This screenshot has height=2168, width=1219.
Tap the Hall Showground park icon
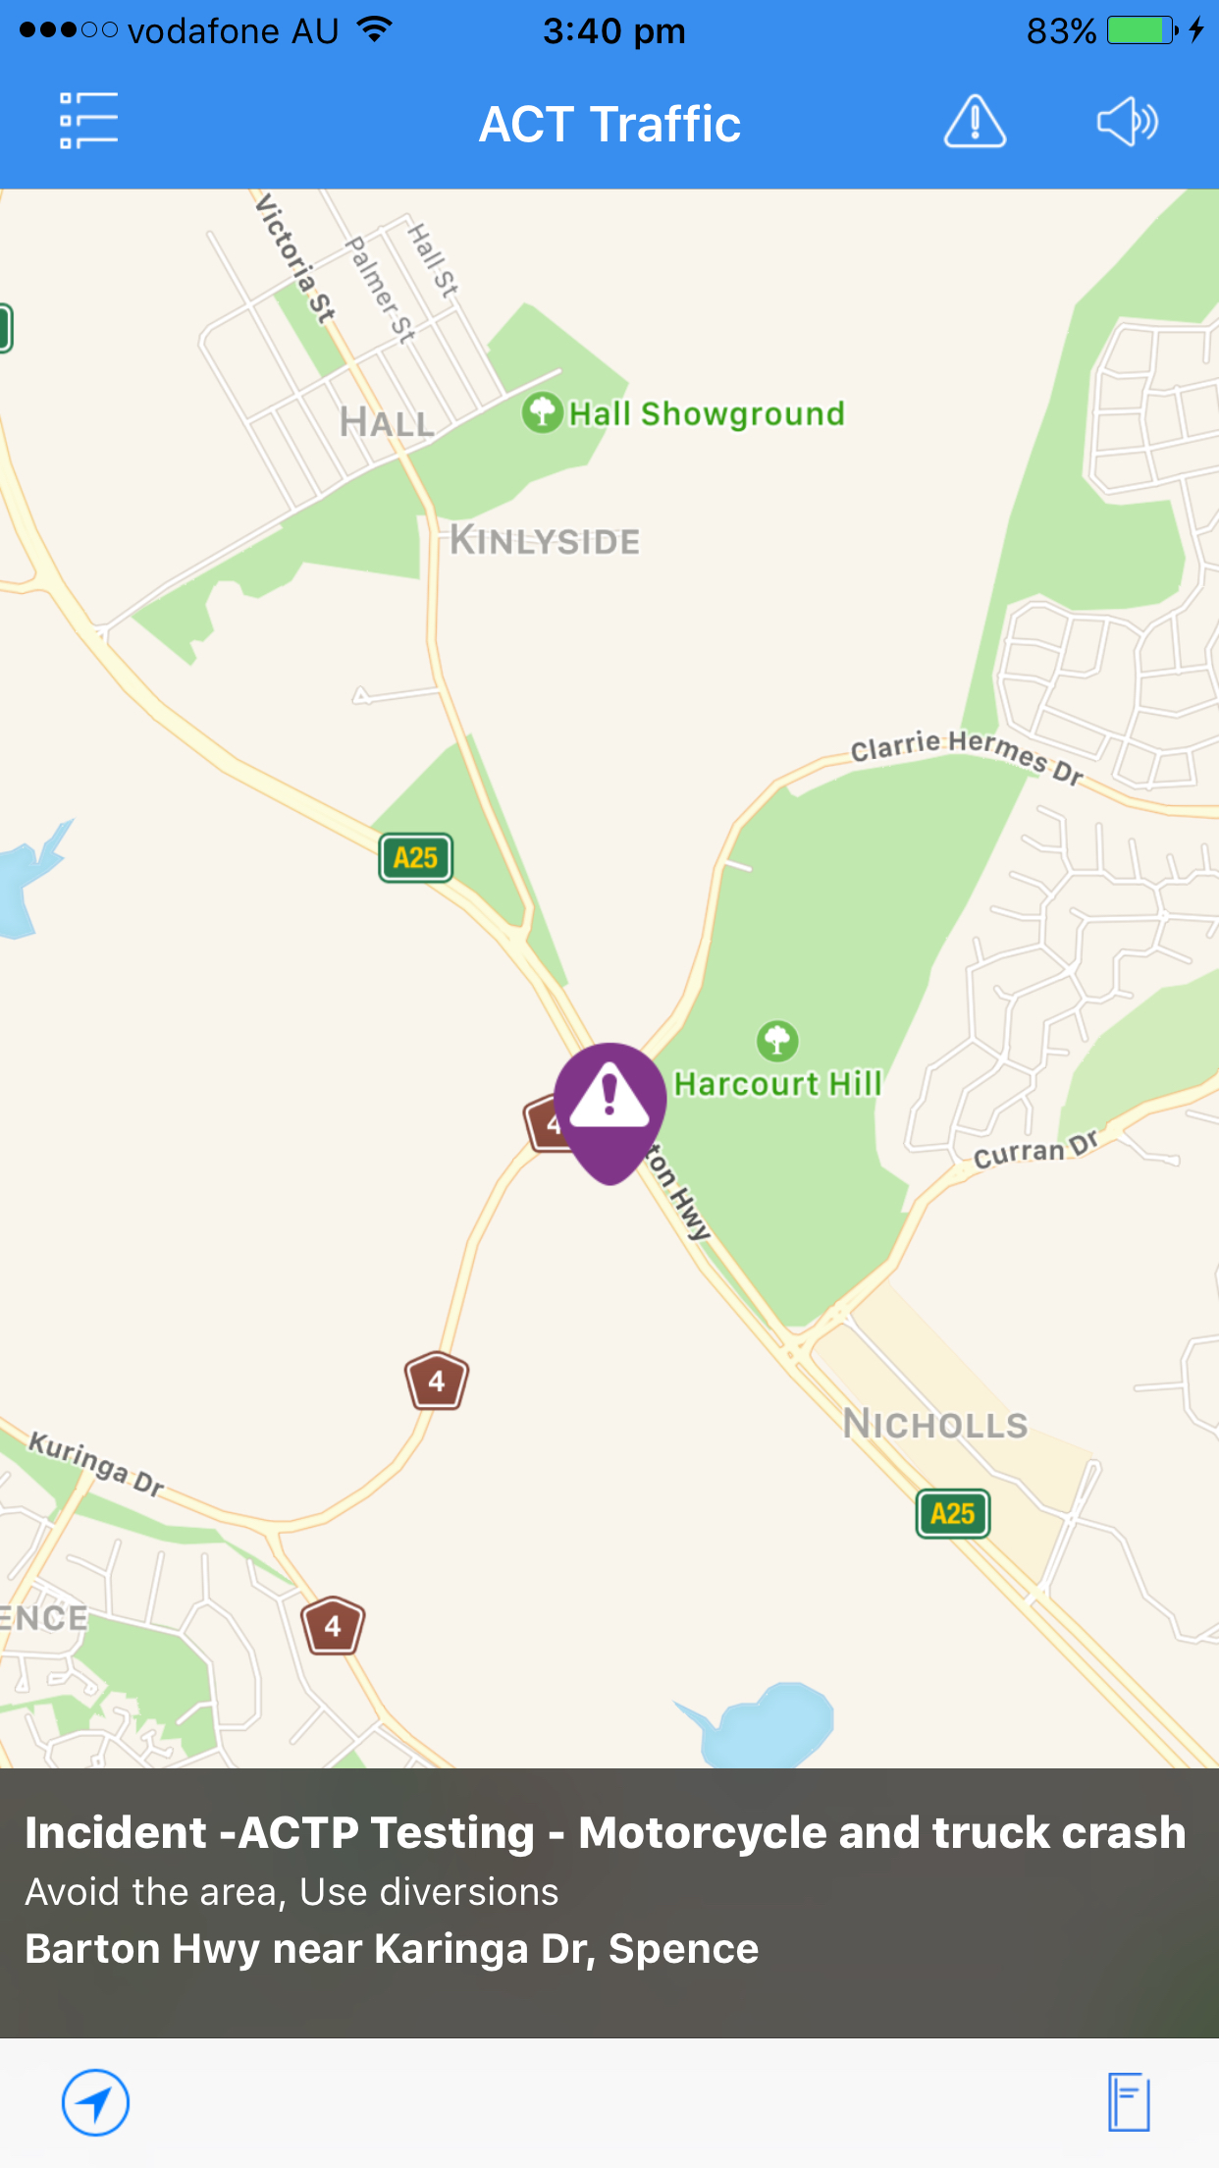(x=542, y=412)
